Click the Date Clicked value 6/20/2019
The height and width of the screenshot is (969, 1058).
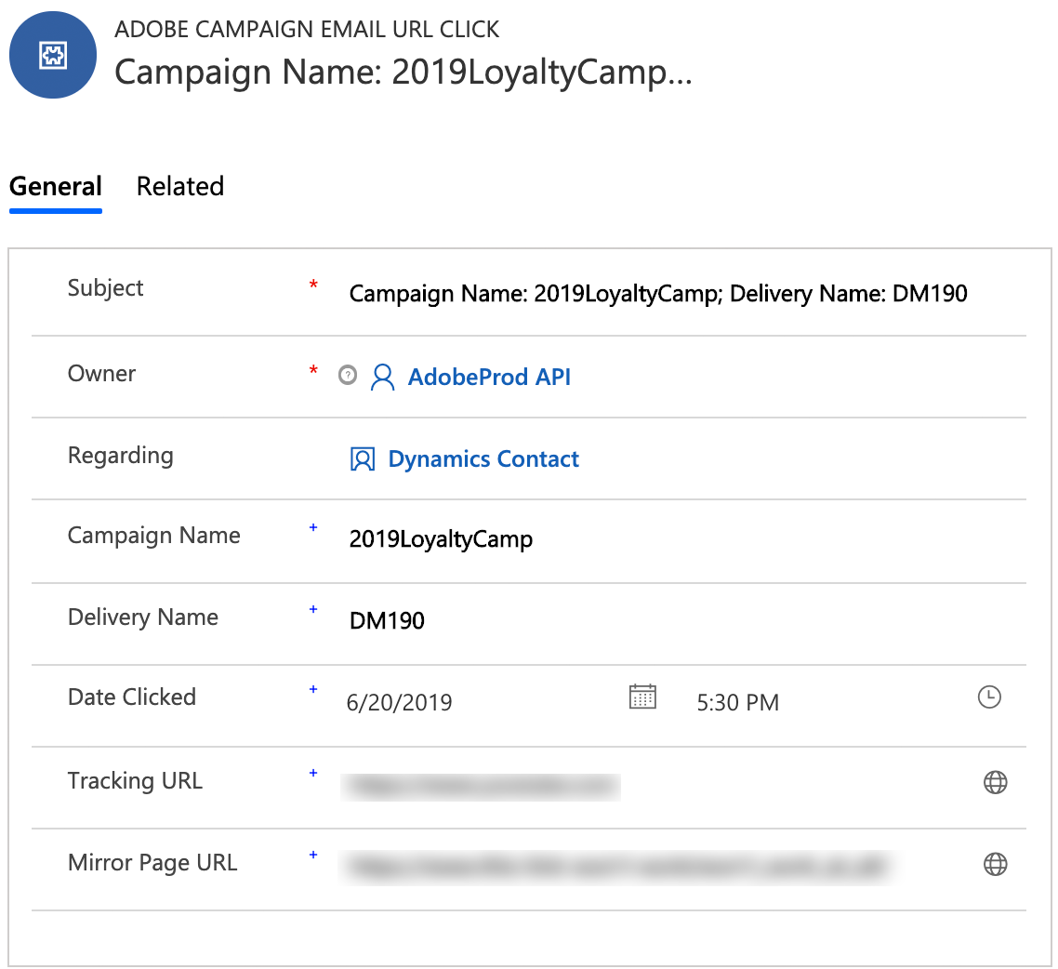point(399,703)
